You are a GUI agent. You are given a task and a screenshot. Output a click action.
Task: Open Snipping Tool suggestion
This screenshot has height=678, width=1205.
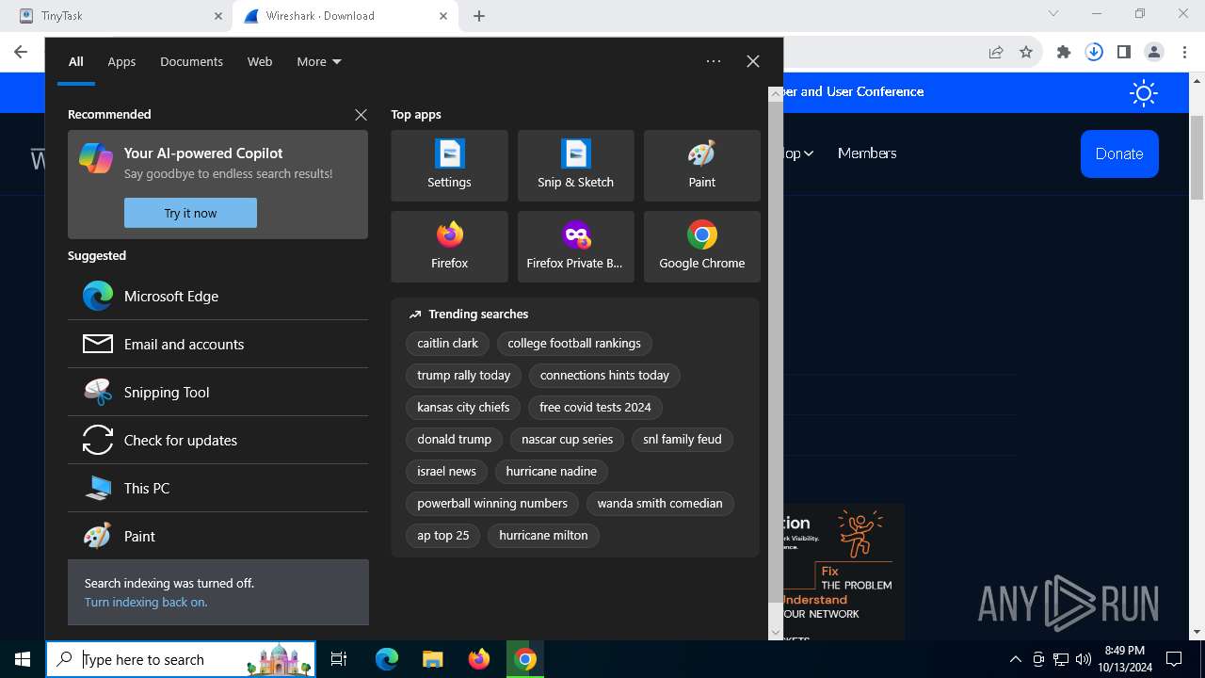[x=217, y=392]
